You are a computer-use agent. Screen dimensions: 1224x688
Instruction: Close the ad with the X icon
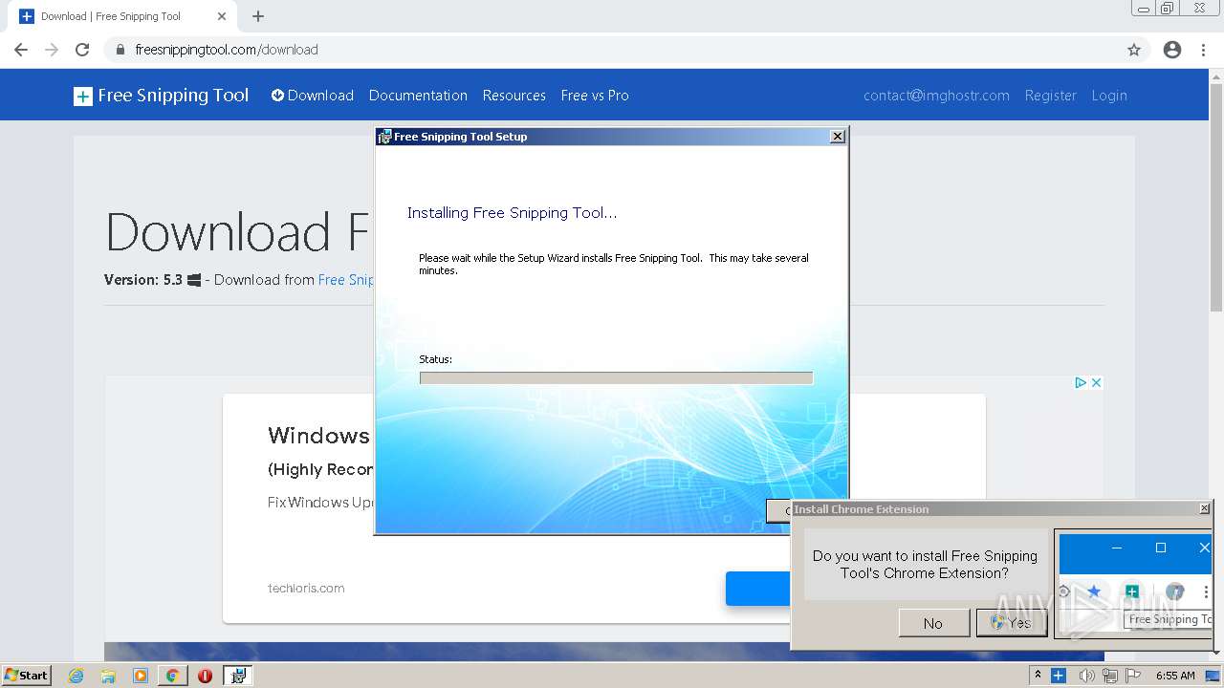click(x=1096, y=382)
